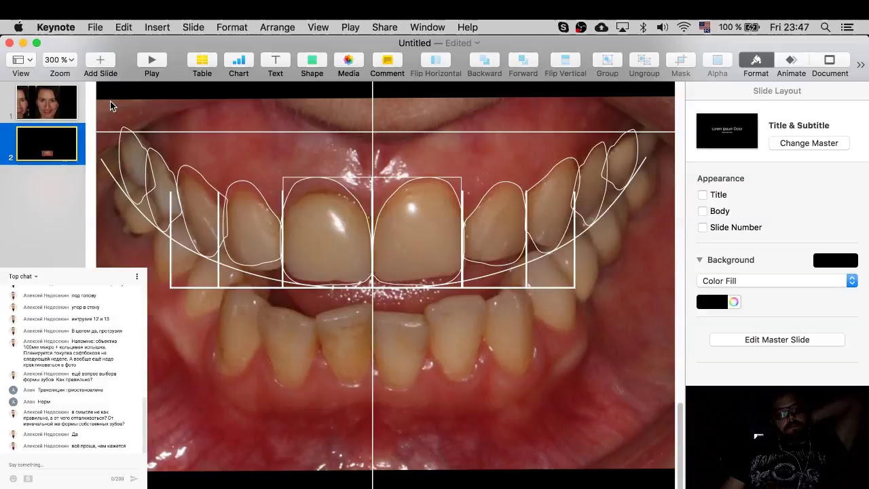
Task: Open chat options three-dot menu
Action: click(136, 276)
